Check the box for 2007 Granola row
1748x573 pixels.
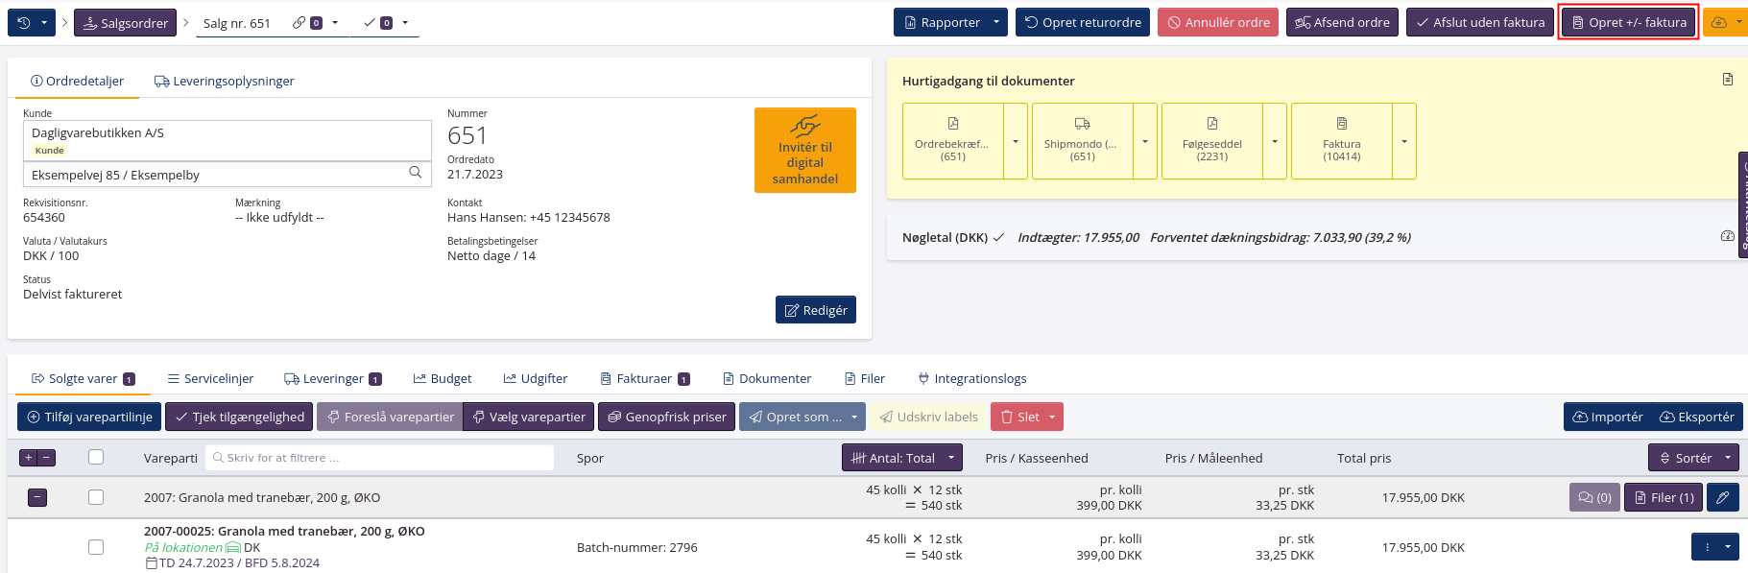pos(96,497)
